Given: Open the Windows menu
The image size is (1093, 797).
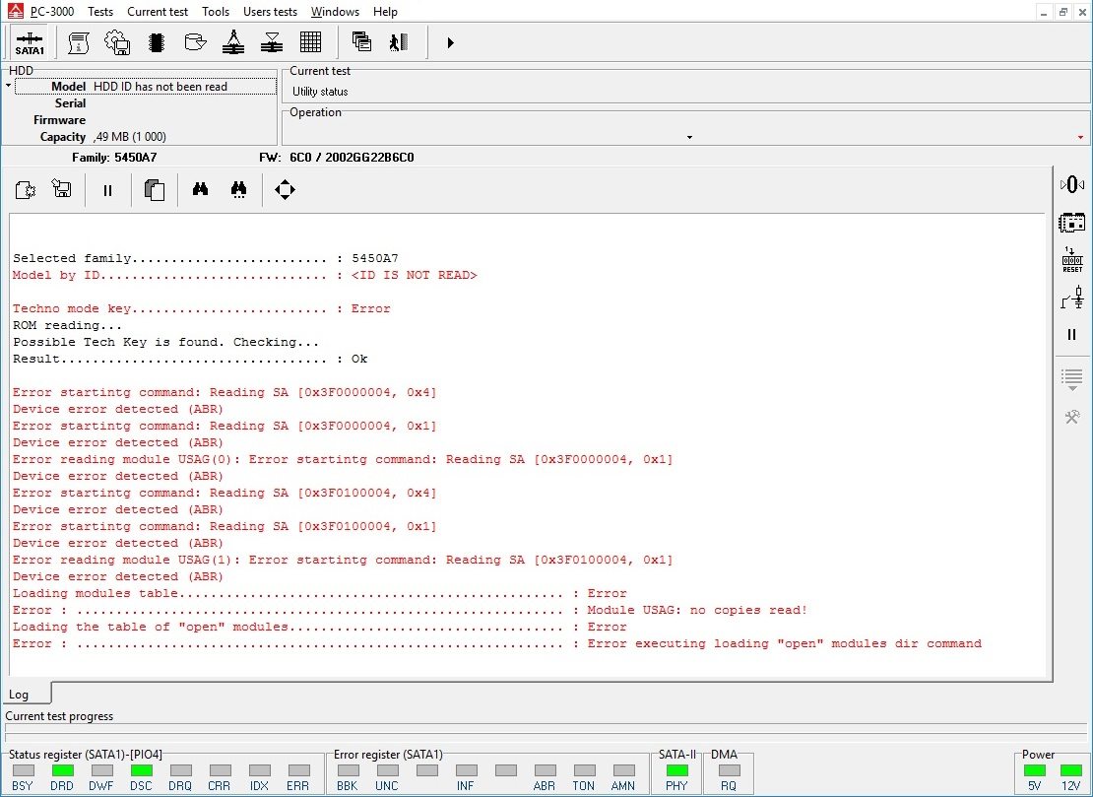Looking at the screenshot, I should click(336, 12).
